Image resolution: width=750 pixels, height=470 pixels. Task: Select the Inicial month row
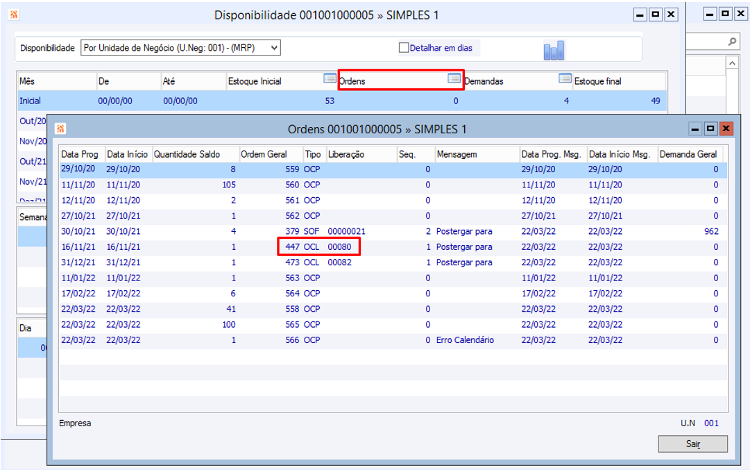[31, 101]
